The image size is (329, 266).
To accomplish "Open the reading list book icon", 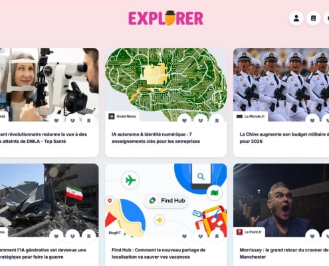I will [313, 18].
